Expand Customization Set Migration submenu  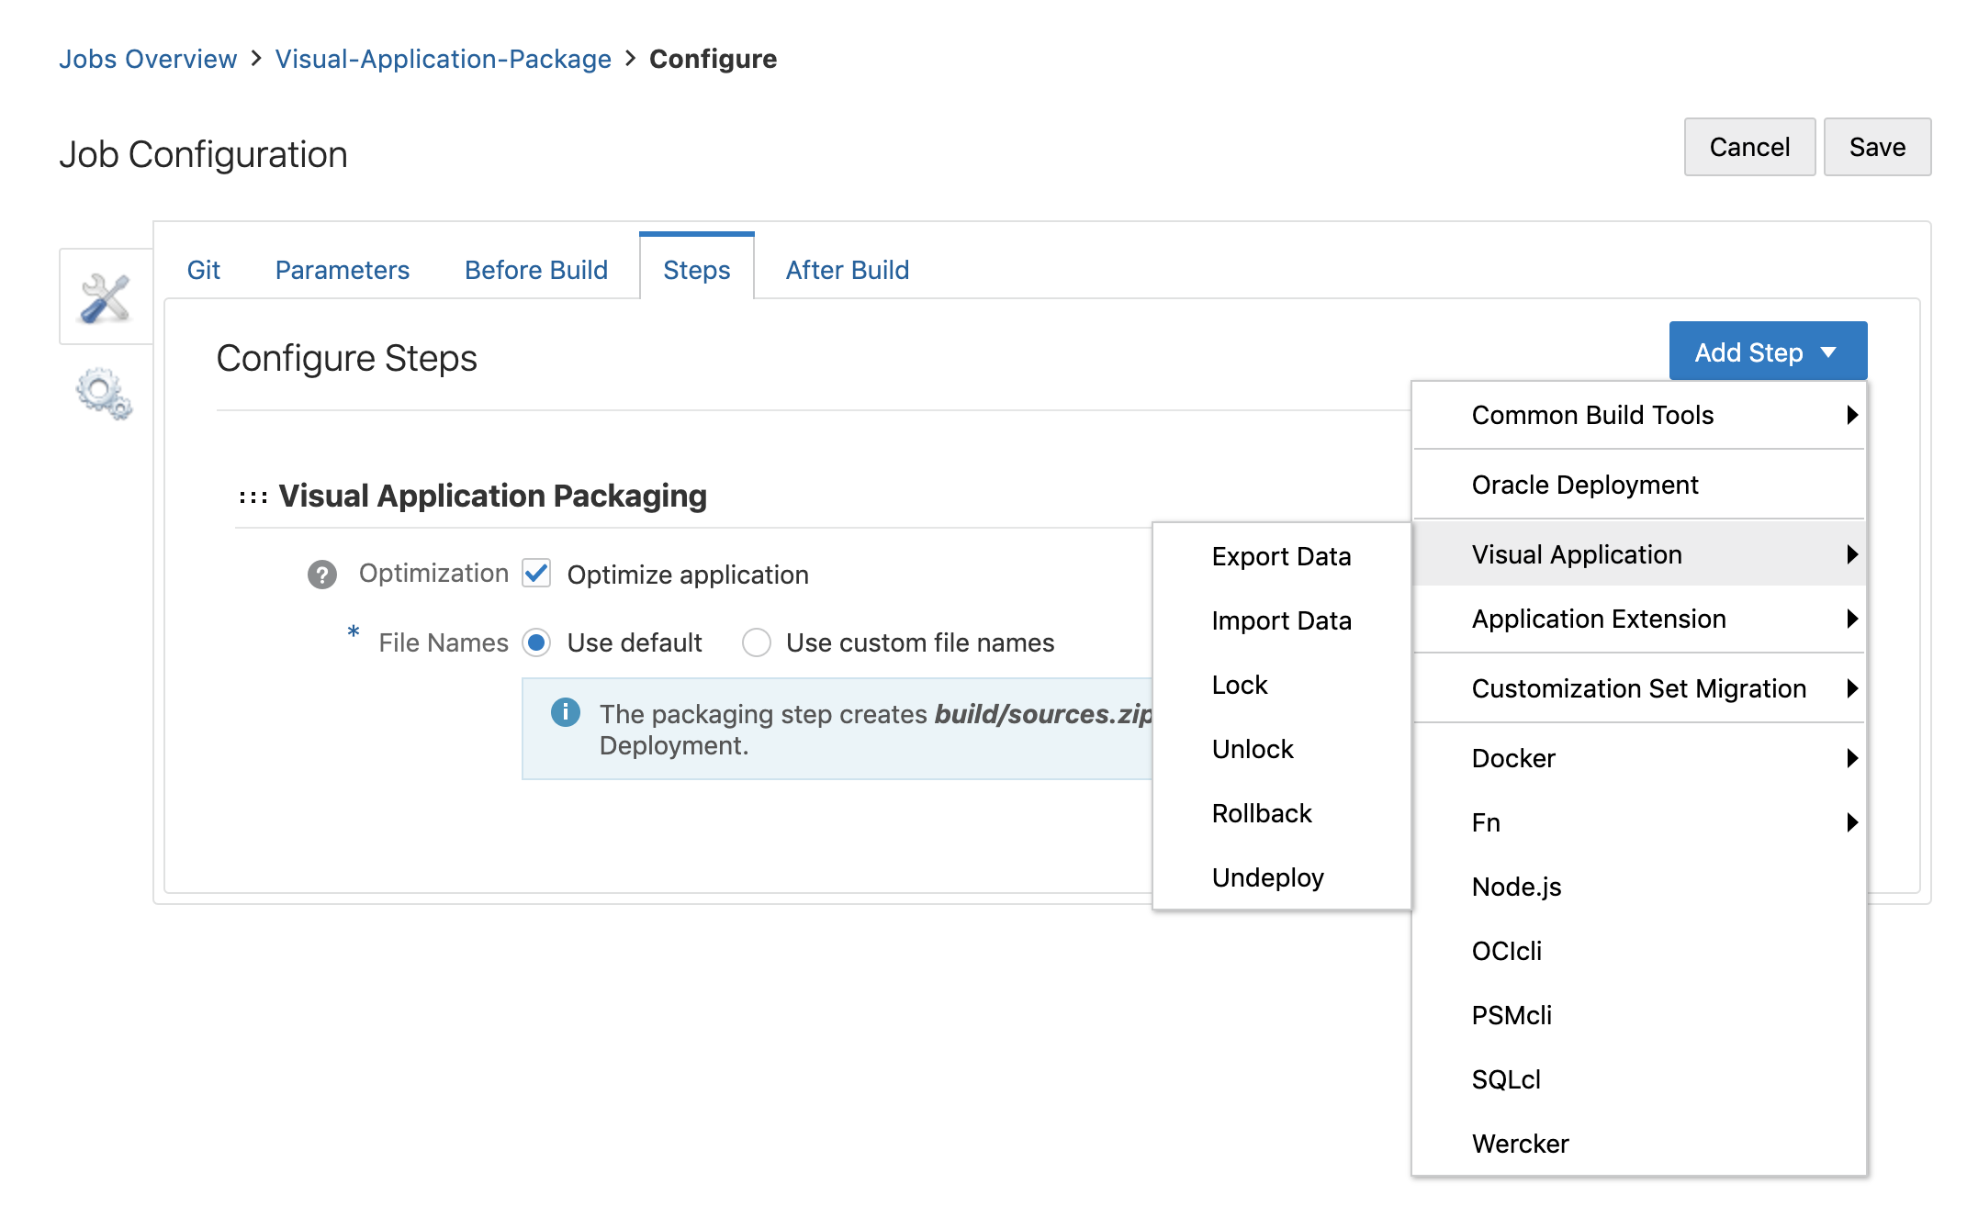(1639, 688)
